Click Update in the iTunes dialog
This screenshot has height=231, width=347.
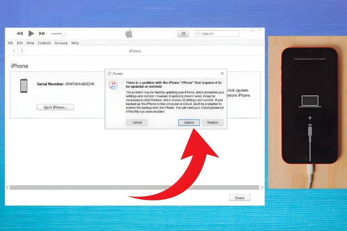[189, 123]
